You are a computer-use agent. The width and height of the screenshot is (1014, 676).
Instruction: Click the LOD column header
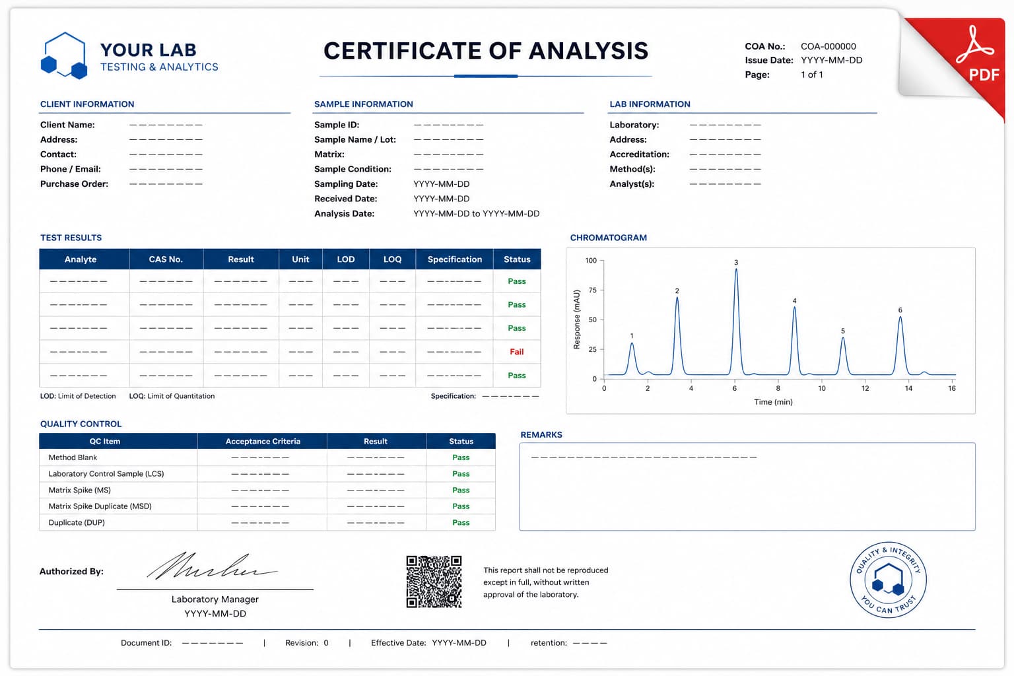click(346, 259)
